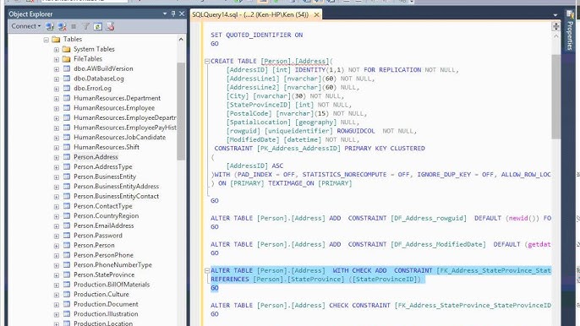Open the active documents list dropdown
Image resolution: width=580 pixels, height=326 pixels.
(x=555, y=15)
